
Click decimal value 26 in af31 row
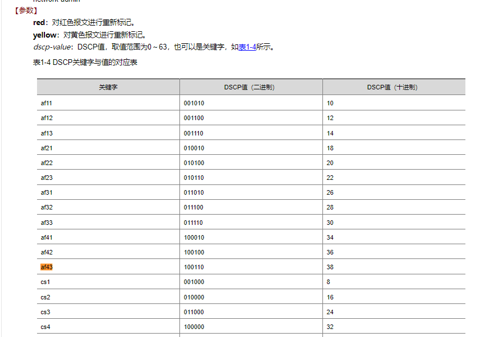click(330, 192)
